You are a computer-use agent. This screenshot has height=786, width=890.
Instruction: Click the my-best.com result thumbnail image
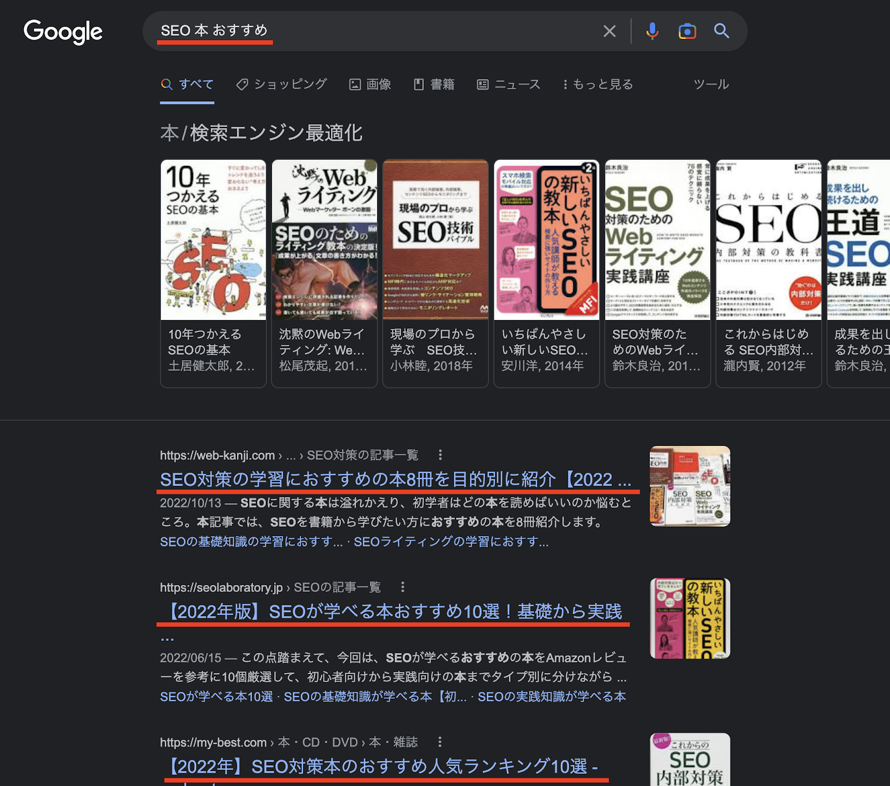coord(690,759)
